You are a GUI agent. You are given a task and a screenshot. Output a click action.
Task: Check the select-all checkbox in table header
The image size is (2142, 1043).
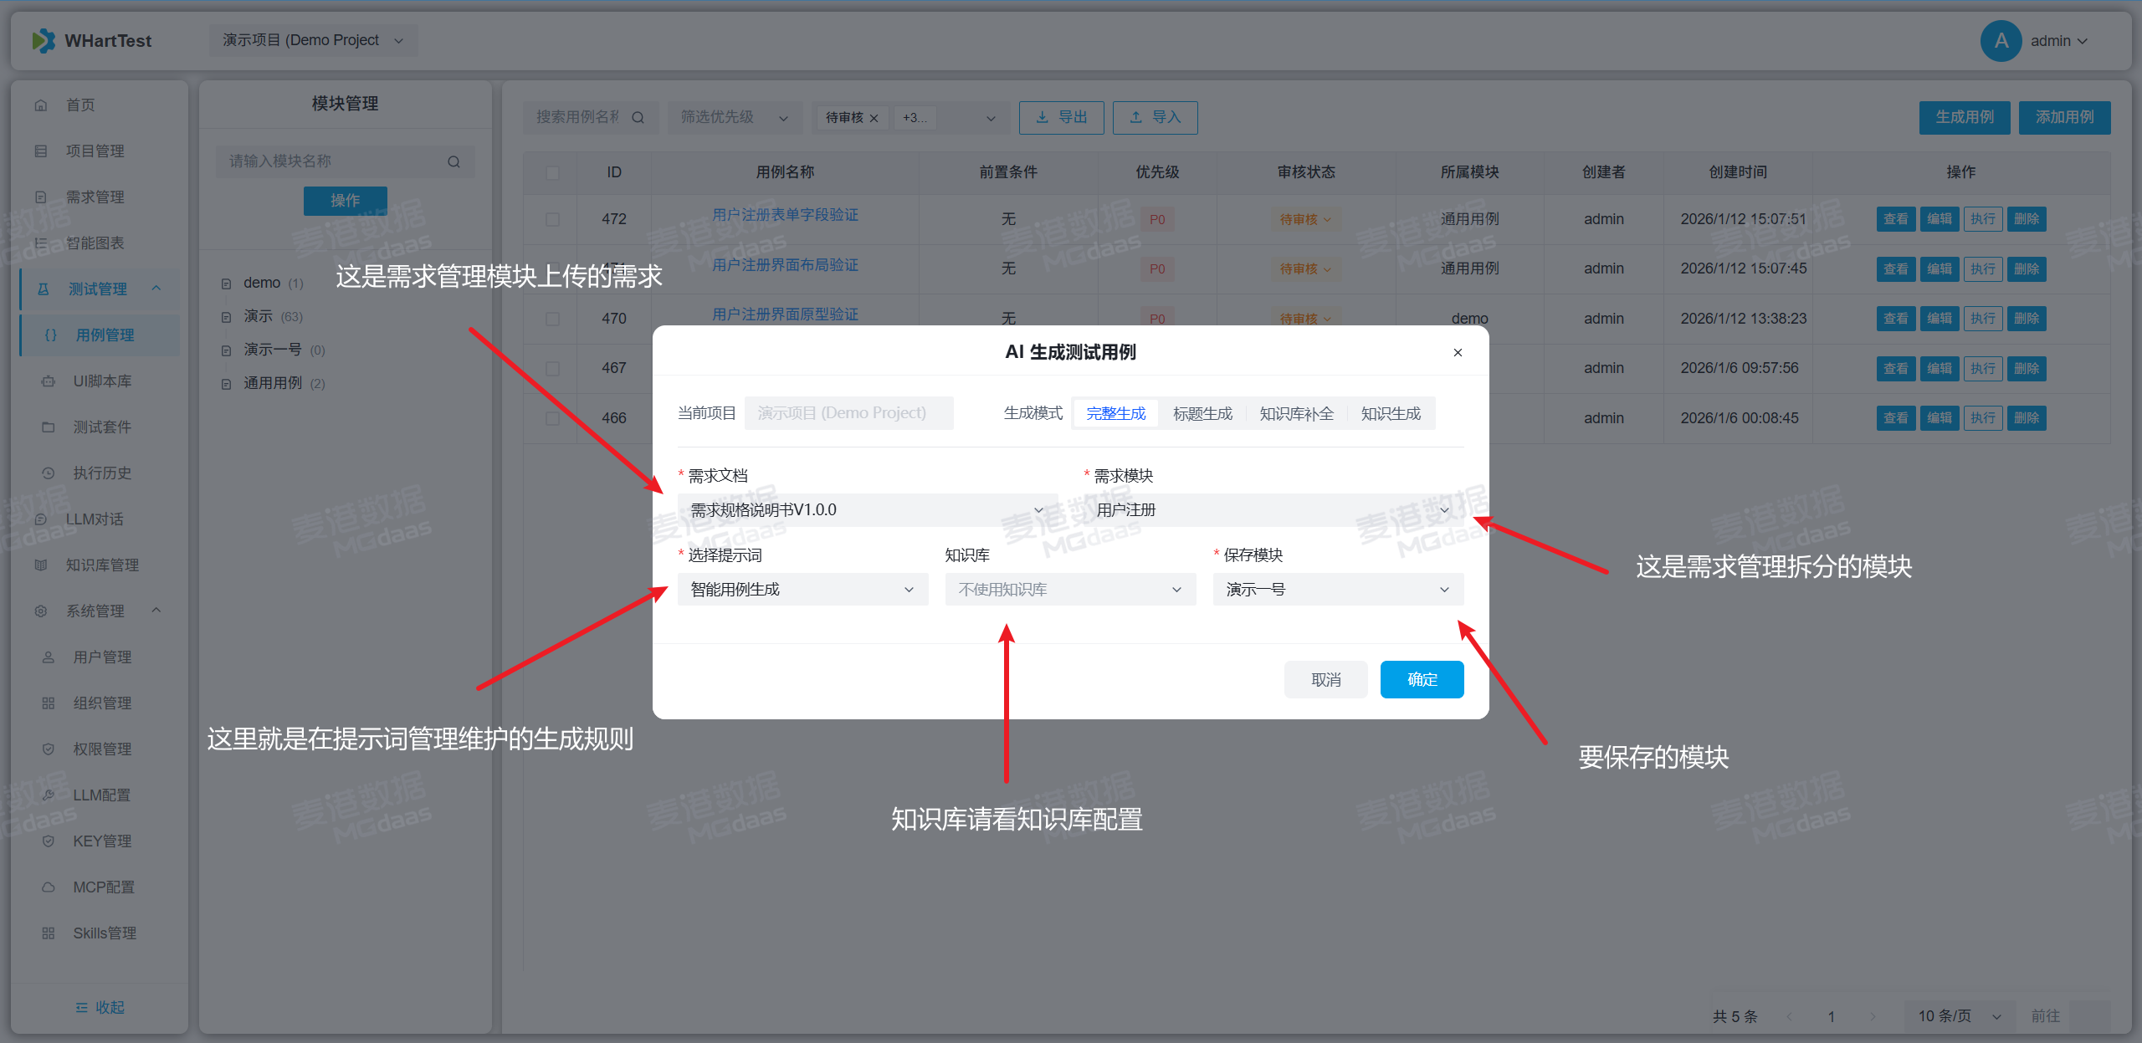click(552, 172)
